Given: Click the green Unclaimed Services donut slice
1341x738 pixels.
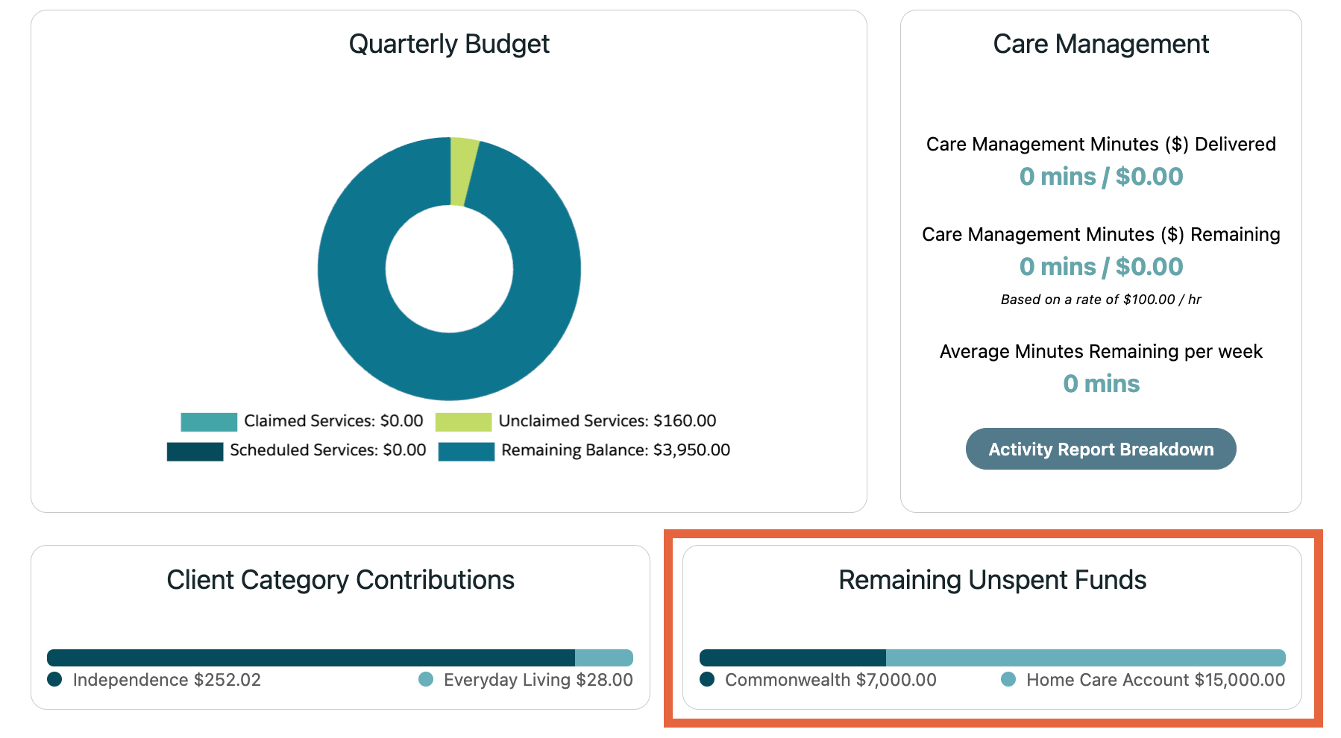Looking at the screenshot, I should (x=462, y=167).
